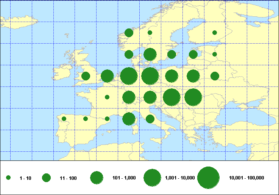Select the 101 - 1,000 legend circle
Viewport: 279px width, 195px height.
pyautogui.click(x=97, y=178)
